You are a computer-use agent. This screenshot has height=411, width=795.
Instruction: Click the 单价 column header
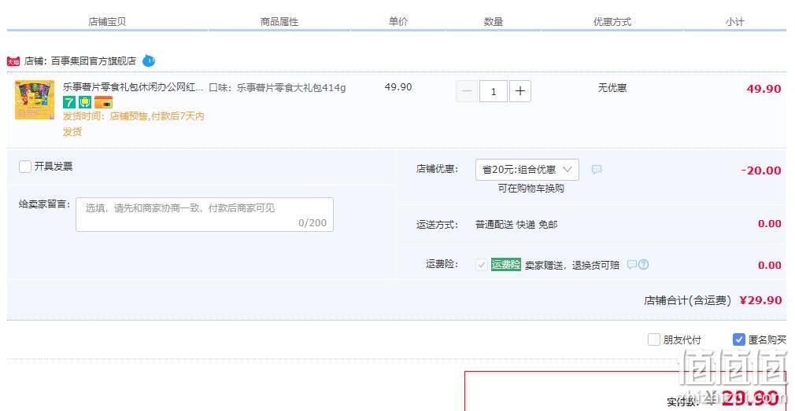(x=398, y=22)
